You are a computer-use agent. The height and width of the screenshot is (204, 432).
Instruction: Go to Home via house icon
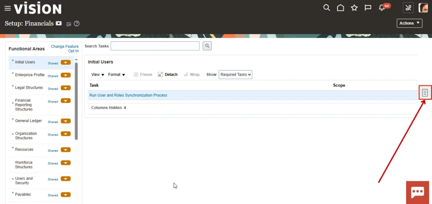[x=340, y=8]
